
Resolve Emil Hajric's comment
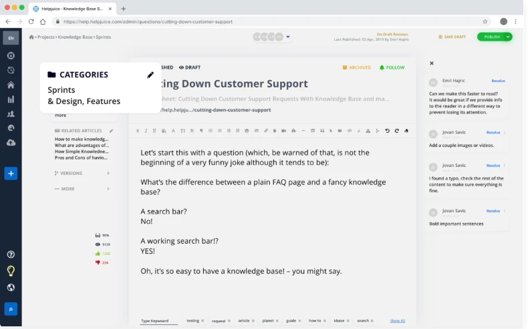point(498,81)
